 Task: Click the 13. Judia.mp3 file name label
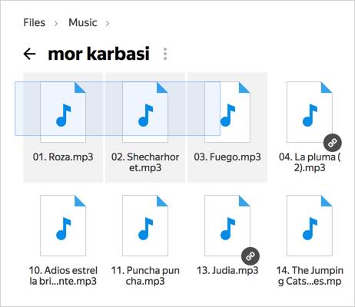tap(227, 270)
